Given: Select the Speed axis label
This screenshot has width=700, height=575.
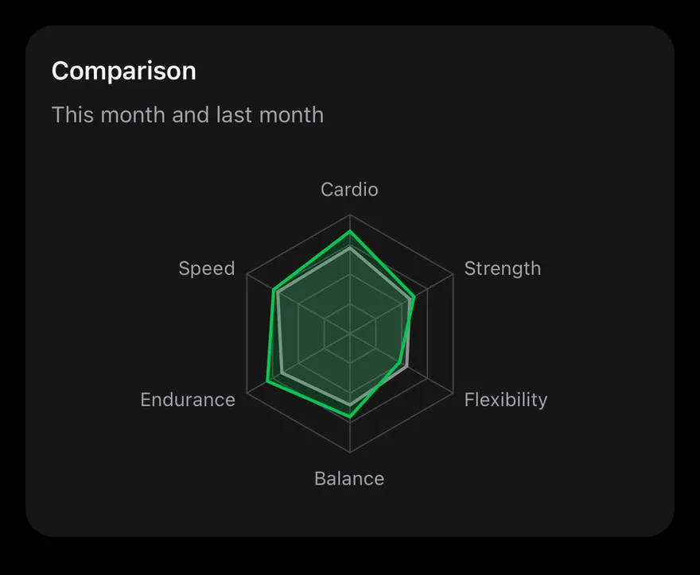Looking at the screenshot, I should [x=207, y=268].
